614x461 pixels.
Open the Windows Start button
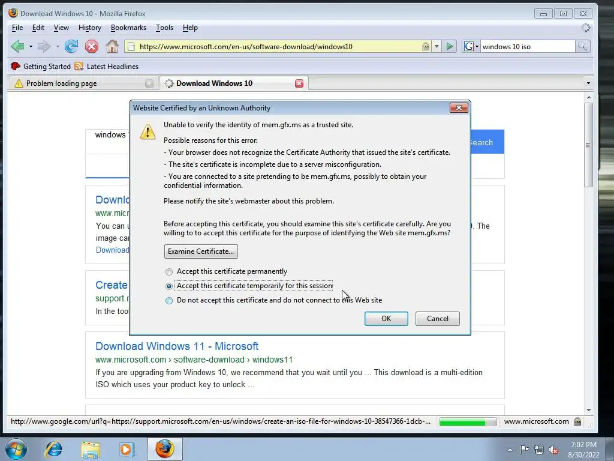(x=16, y=449)
